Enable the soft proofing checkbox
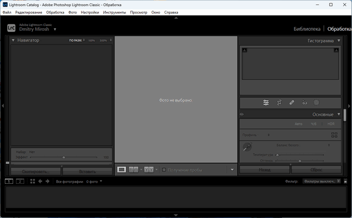 point(164,170)
